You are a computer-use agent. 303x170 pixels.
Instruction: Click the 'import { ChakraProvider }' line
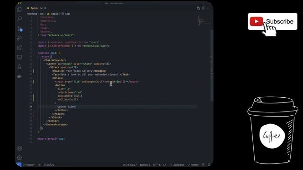[73, 46]
